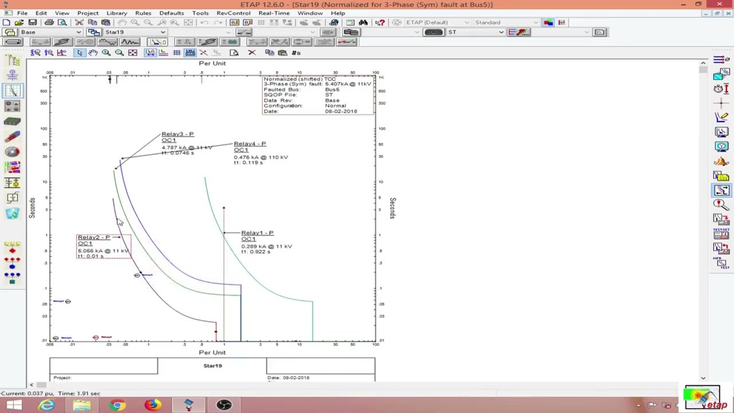The image size is (734, 413).
Task: Open the Library menu
Action: [x=117, y=13]
